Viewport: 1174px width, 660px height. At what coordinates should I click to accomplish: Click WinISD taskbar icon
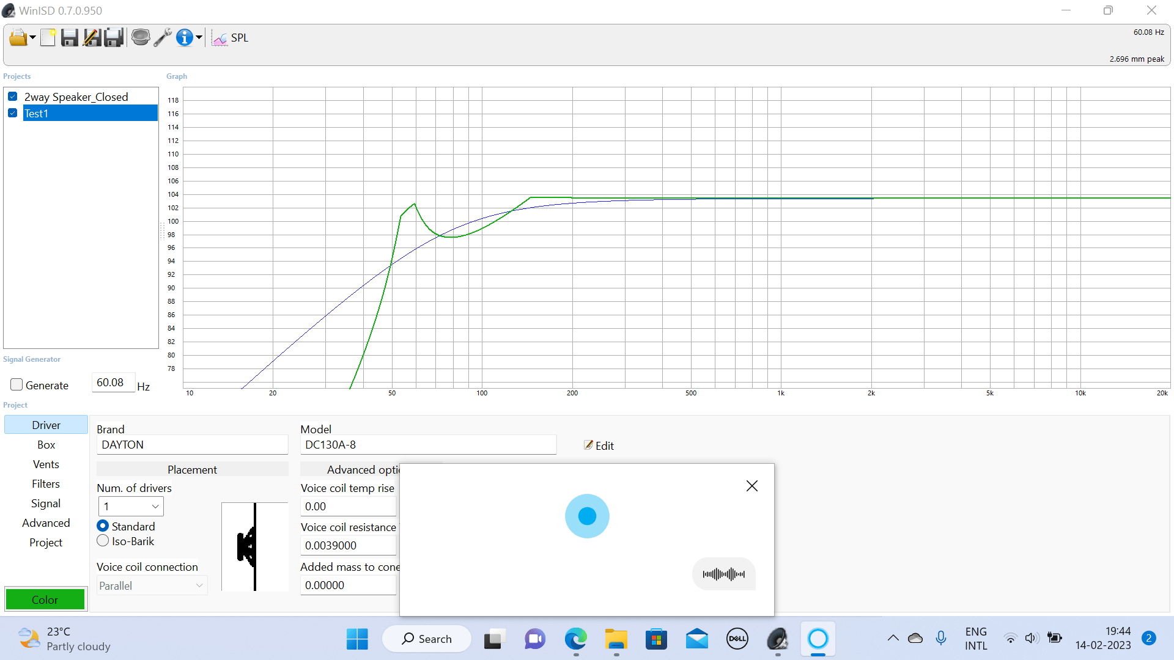[778, 639]
